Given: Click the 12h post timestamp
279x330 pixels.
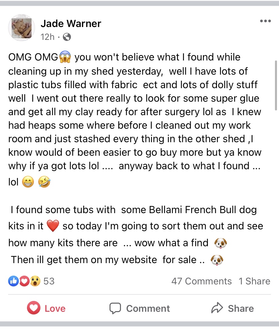Looking at the screenshot, I should pyautogui.click(x=48, y=37).
